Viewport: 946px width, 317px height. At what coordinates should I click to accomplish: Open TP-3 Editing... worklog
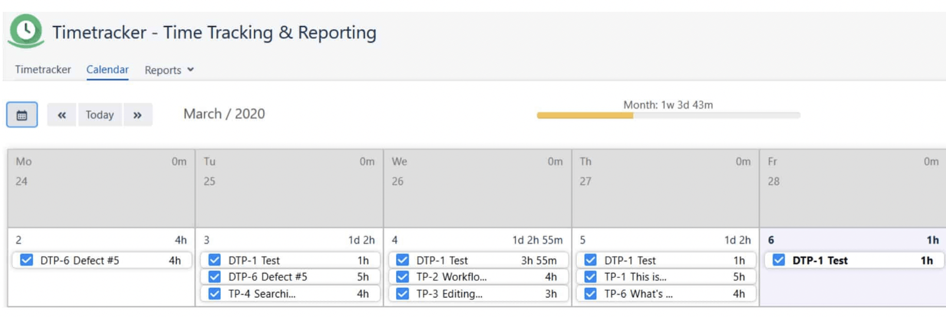pos(478,294)
